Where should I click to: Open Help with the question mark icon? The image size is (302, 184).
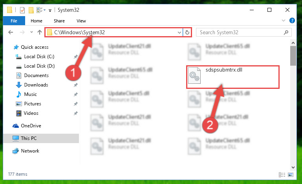pos(292,20)
